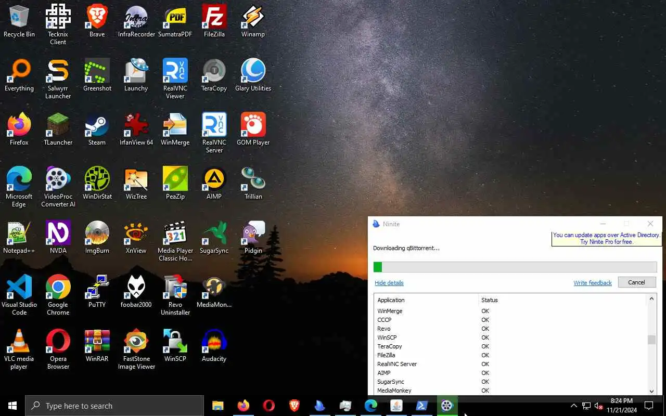Viewport: 666px width, 416px height.
Task: Select the TeraCopy desktop shortcut
Action: click(x=214, y=76)
